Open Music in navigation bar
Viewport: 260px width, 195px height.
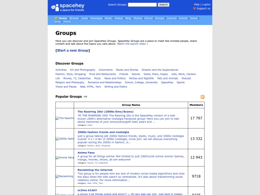108,18
